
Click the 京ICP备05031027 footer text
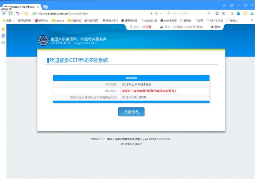[x=131, y=144]
